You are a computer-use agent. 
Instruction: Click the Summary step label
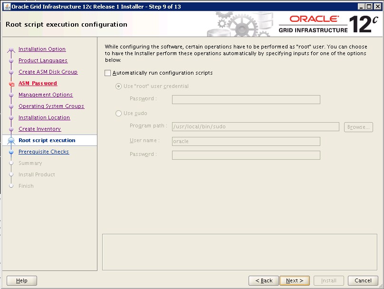pos(30,163)
